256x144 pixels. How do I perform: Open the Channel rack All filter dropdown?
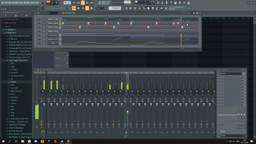point(52,13)
